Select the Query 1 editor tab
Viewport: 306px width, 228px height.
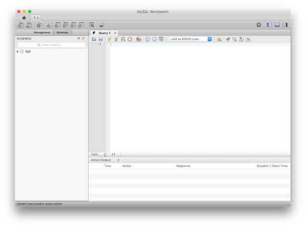pyautogui.click(x=104, y=33)
